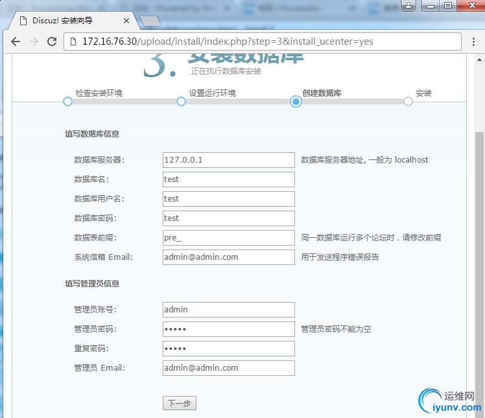Reload the page with refresh icon
This screenshot has height=418, width=485.
click(x=52, y=41)
